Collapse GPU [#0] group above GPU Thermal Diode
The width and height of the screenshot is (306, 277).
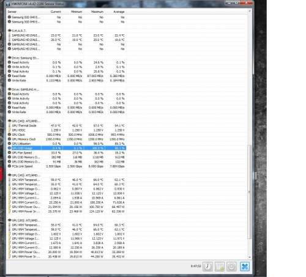click(x=9, y=121)
